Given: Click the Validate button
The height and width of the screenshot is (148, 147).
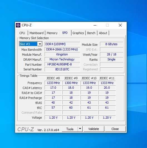Looking at the screenshot, I should click(x=94, y=129).
